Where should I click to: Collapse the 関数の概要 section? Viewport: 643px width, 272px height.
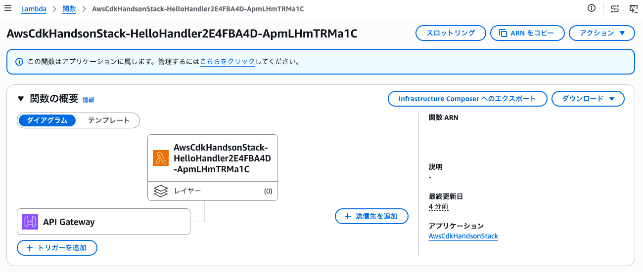[x=20, y=99]
